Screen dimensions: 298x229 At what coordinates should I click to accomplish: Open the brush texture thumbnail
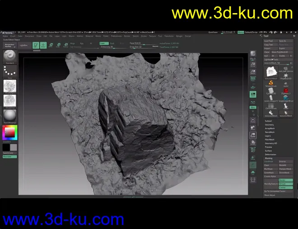9,101
